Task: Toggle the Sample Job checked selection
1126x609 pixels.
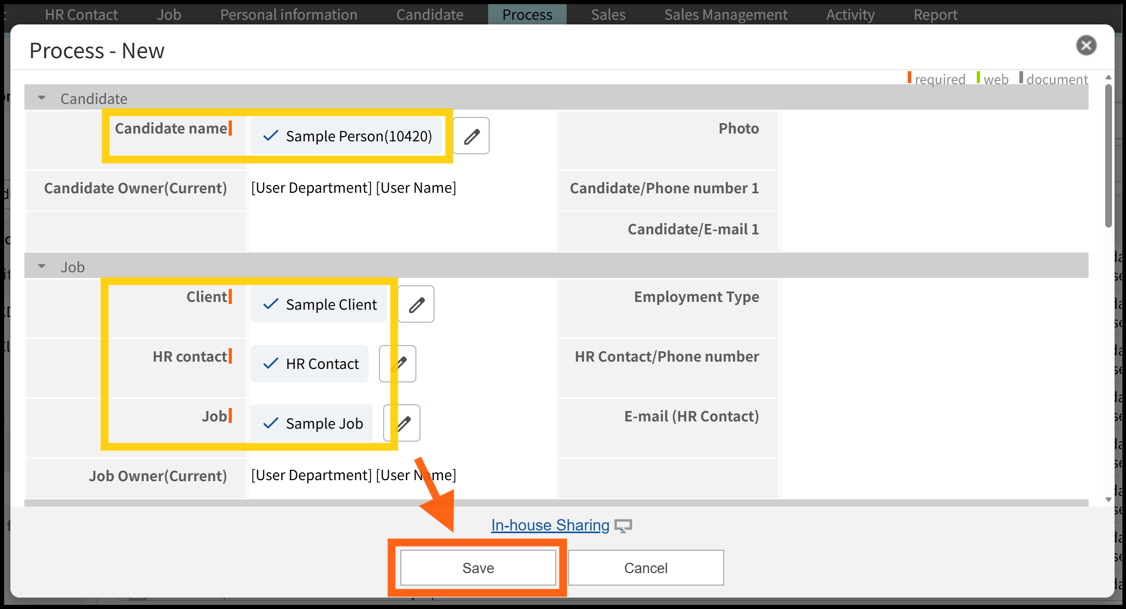Action: [312, 423]
